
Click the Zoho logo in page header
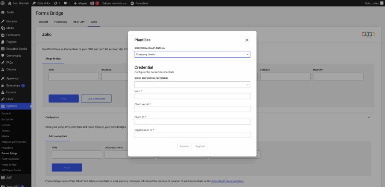(368, 34)
